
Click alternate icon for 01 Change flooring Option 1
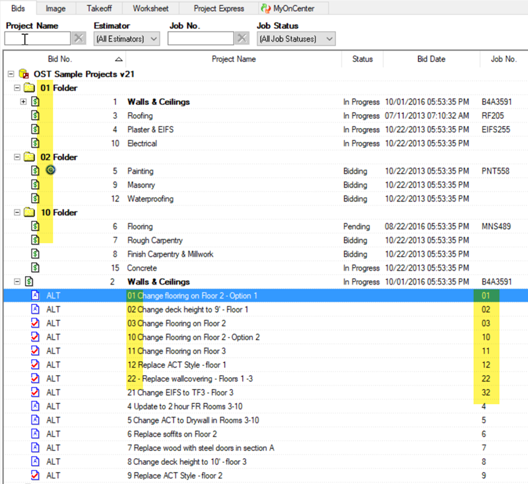36,295
